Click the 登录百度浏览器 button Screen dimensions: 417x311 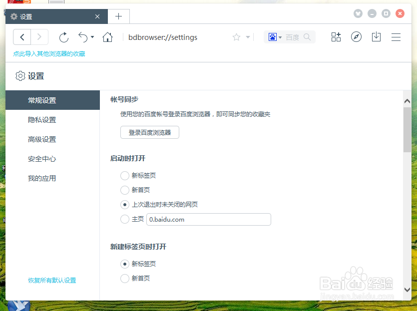coord(150,132)
